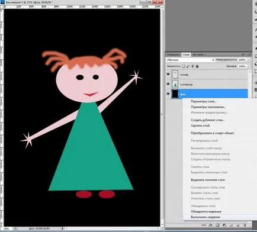Viewport: 257px width, 232px height.
Task: Create new adjustment layer icon
Action: [224, 225]
